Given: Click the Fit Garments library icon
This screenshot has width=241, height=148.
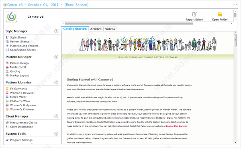Looking at the screenshot, I should click(7, 89).
